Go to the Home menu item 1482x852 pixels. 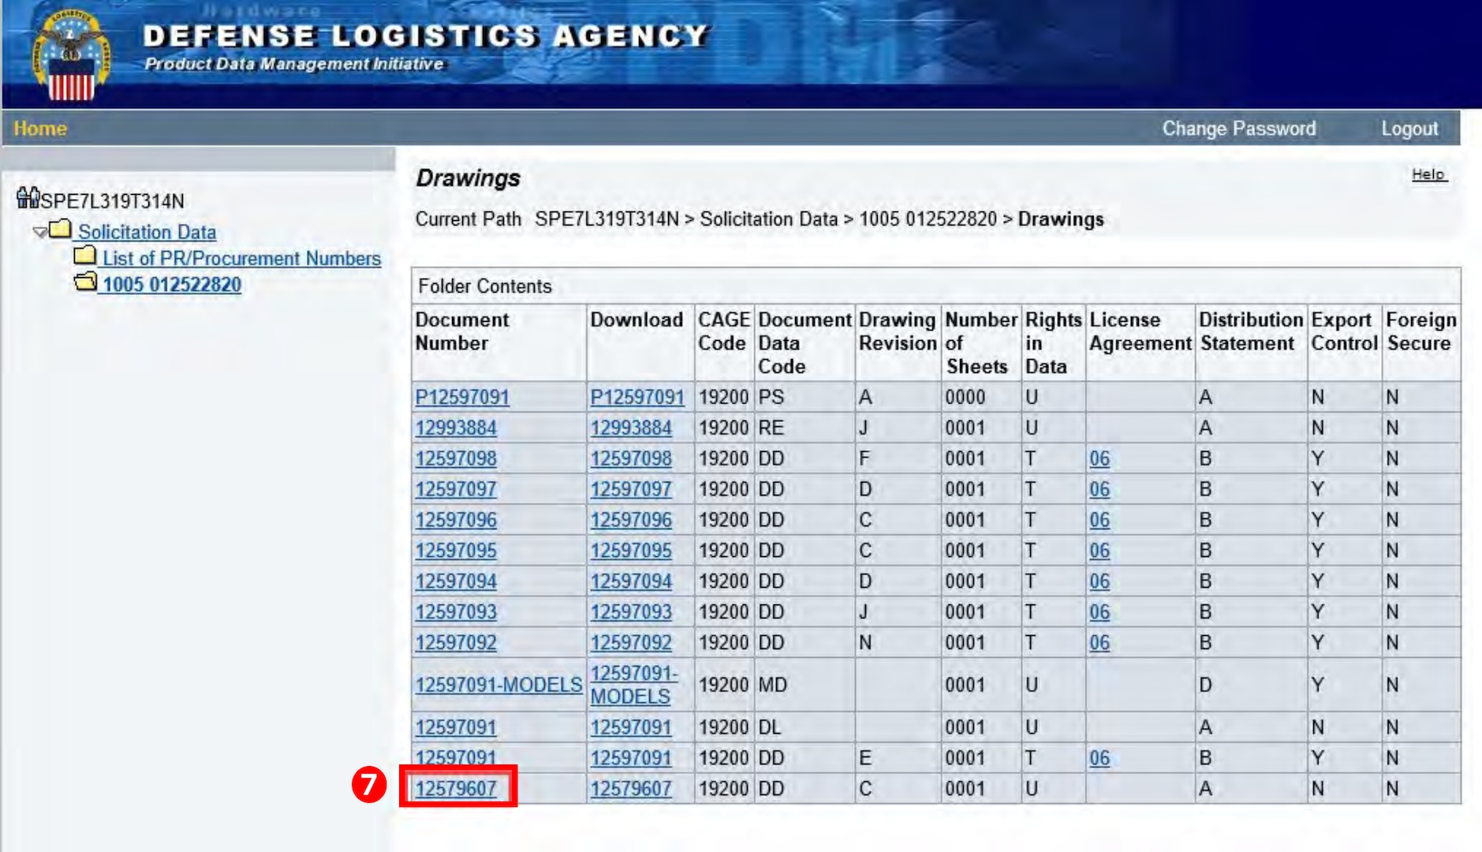pos(40,128)
